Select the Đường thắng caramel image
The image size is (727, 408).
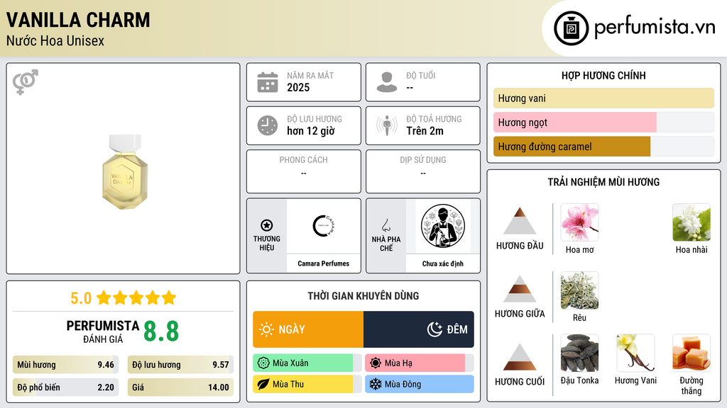pyautogui.click(x=692, y=353)
